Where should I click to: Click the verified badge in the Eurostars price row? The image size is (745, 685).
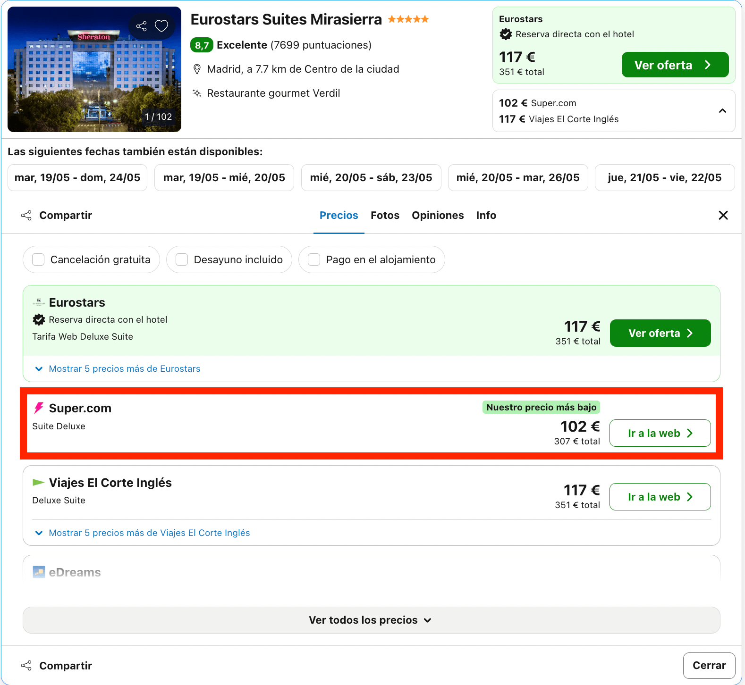tap(39, 320)
